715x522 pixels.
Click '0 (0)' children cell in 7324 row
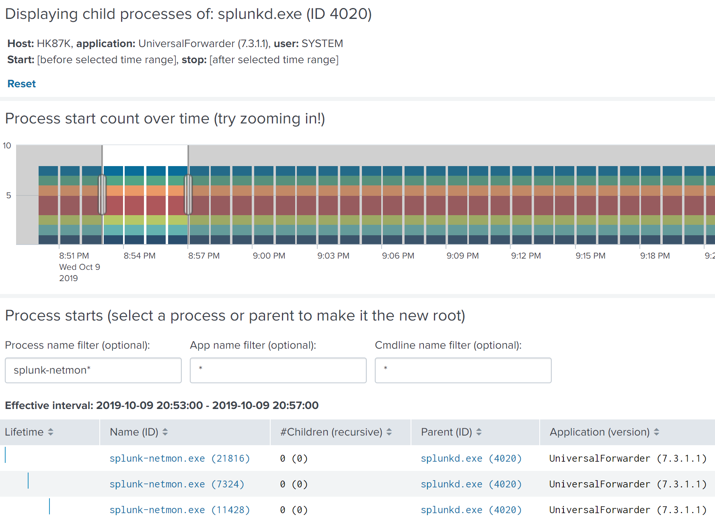[294, 484]
